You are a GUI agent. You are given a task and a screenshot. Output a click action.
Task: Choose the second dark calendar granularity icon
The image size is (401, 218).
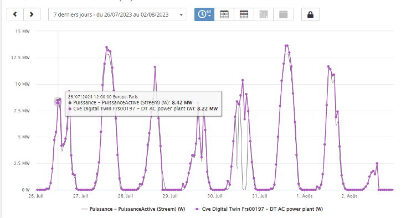pos(244,14)
